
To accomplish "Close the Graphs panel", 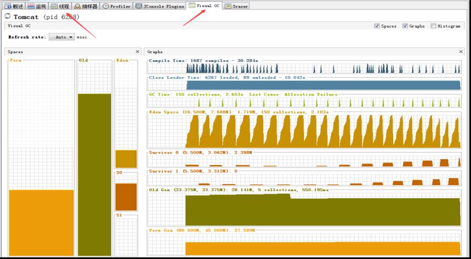I will tap(461, 51).
